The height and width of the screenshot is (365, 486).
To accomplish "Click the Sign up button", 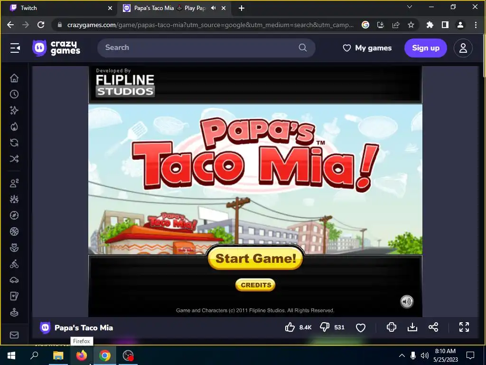I will click(426, 48).
